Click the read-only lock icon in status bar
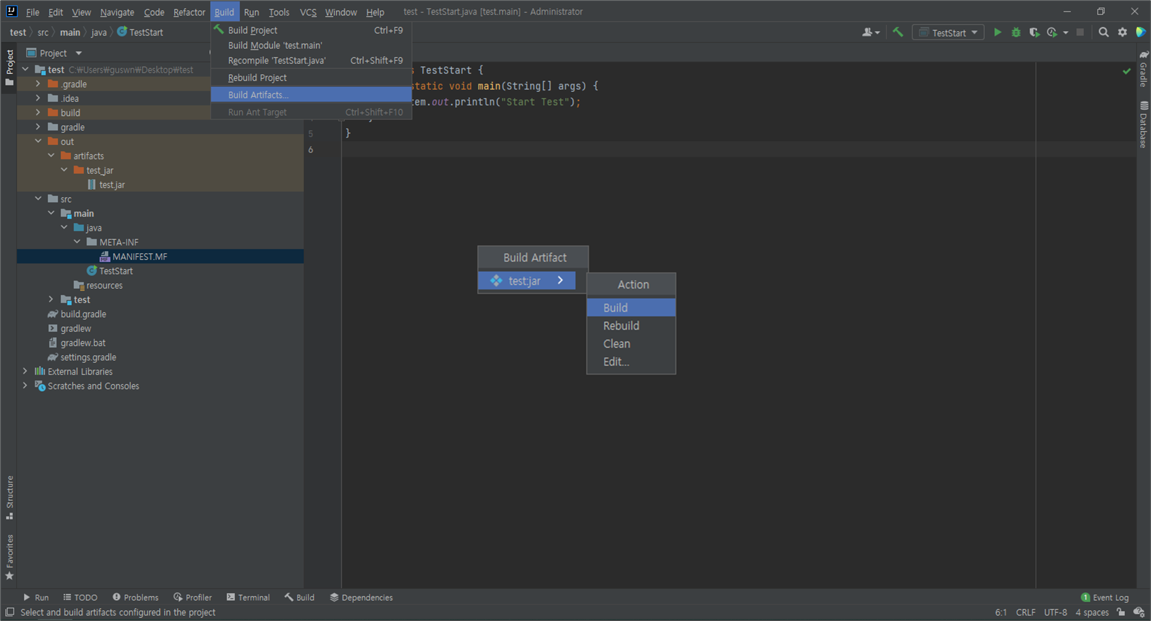Image resolution: width=1151 pixels, height=621 pixels. click(1121, 612)
